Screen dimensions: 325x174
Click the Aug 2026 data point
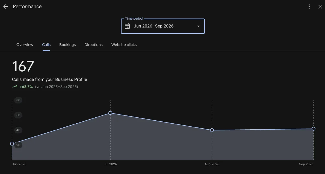(x=212, y=130)
